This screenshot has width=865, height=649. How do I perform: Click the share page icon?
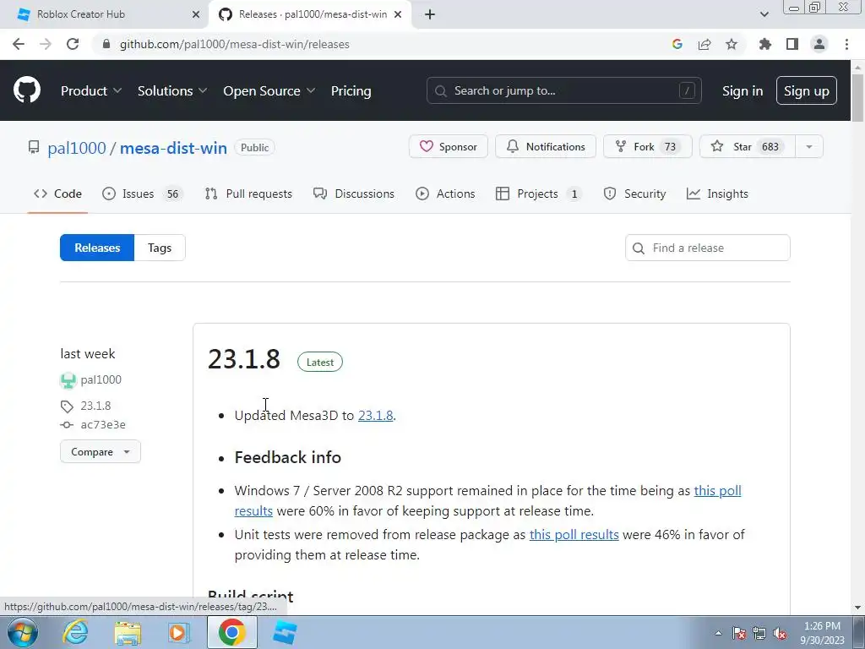[x=705, y=44]
